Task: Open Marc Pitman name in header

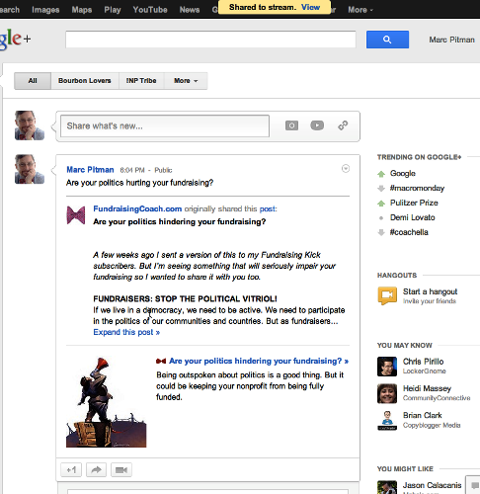Action: coord(451,40)
